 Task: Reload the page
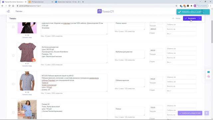tap(9, 6)
